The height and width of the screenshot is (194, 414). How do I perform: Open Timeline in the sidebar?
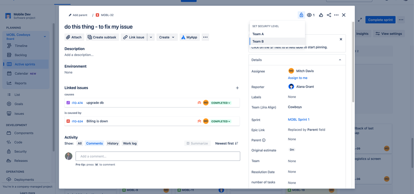(x=26, y=46)
